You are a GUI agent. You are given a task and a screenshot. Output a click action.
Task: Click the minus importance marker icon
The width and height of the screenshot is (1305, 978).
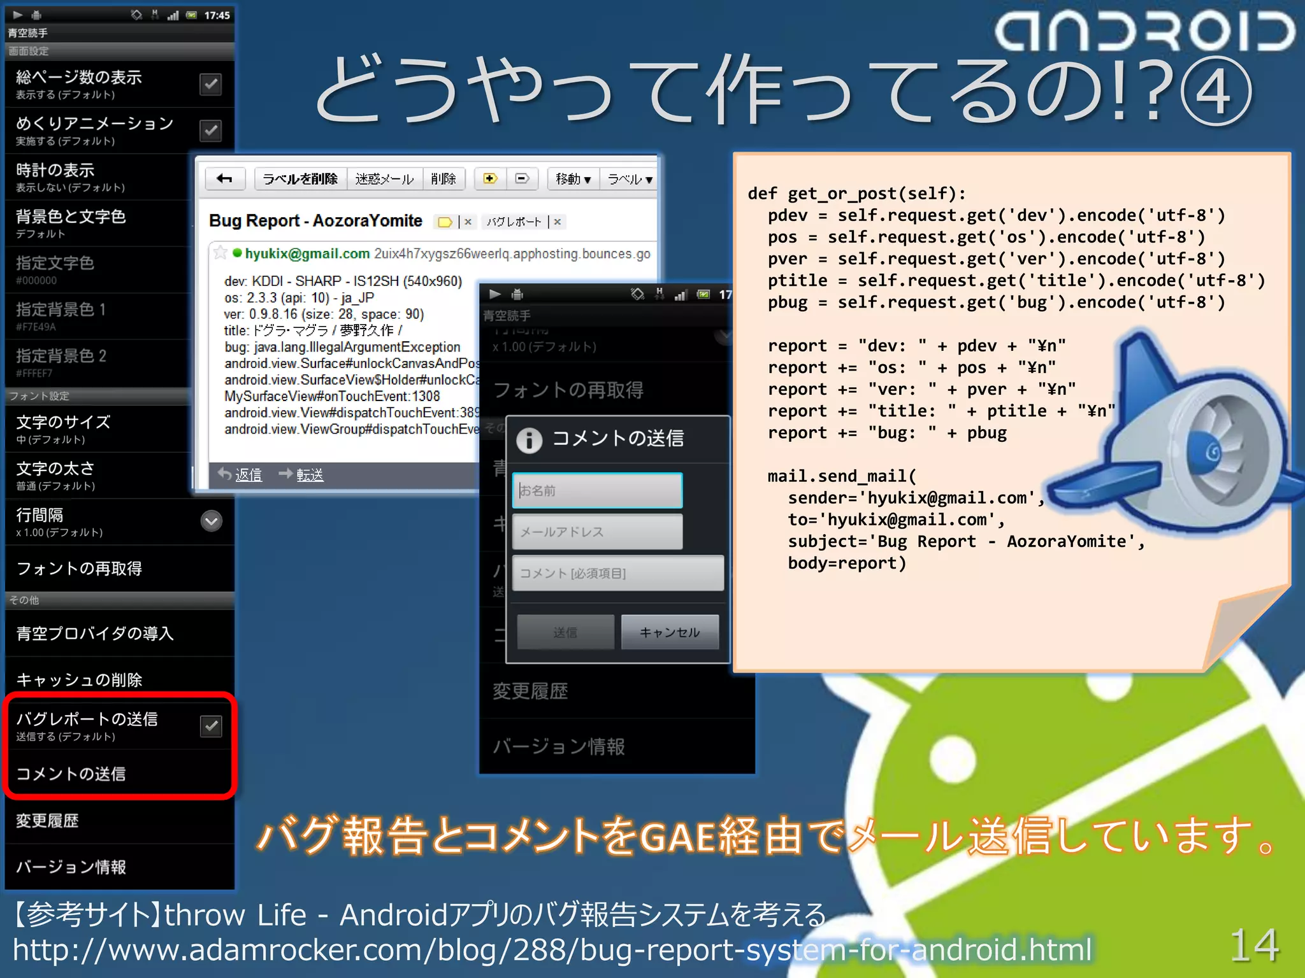pyautogui.click(x=523, y=179)
